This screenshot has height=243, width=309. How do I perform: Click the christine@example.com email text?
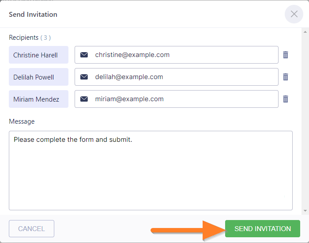click(132, 55)
